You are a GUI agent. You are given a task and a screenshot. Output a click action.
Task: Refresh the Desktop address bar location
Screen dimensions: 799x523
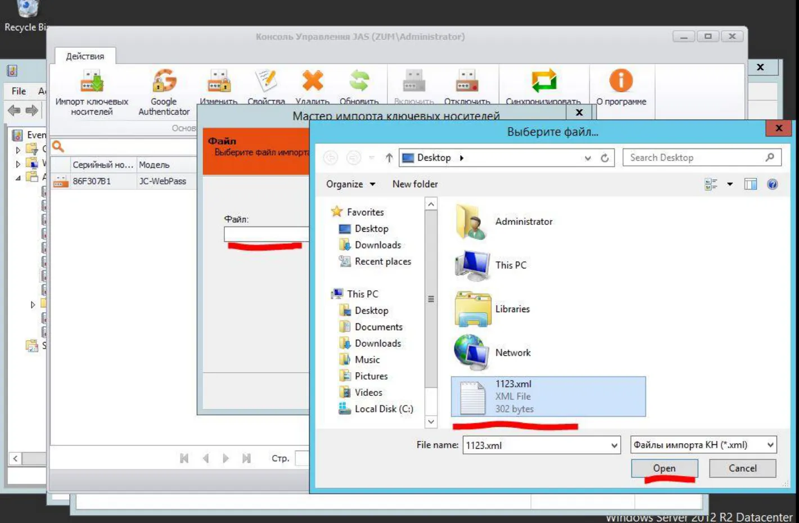605,158
